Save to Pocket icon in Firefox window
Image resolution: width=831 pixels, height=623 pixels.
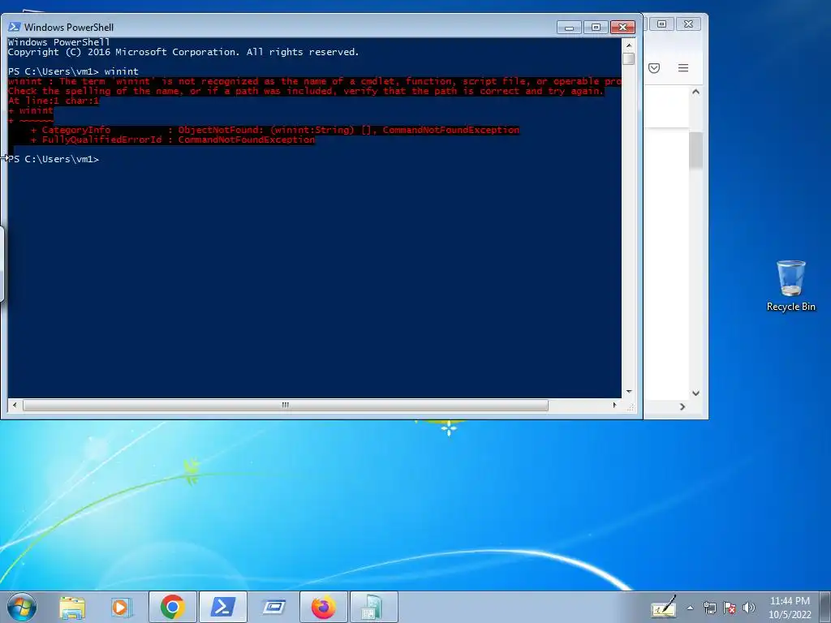click(654, 68)
